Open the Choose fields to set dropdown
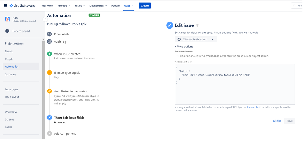Viewport: 303px width, 141px height. tap(196, 39)
